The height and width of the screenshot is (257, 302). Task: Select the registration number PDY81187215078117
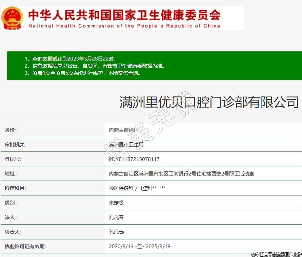134,159
